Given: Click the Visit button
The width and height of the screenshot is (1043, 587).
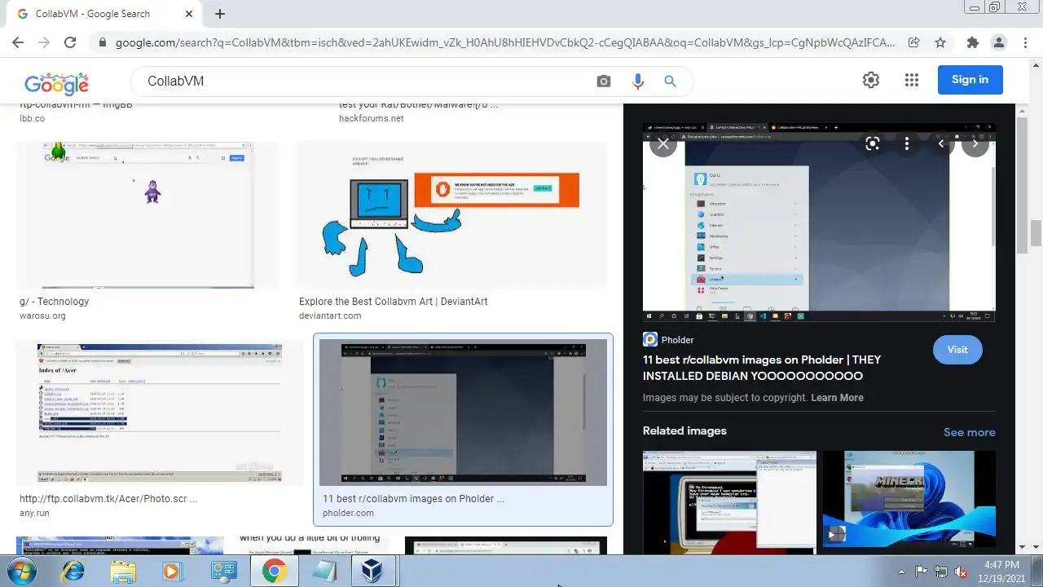Looking at the screenshot, I should 957,350.
